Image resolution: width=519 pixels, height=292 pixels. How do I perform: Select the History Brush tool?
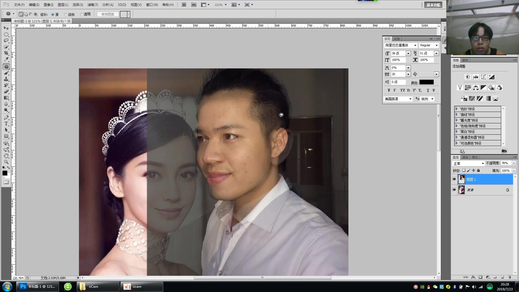(6, 85)
